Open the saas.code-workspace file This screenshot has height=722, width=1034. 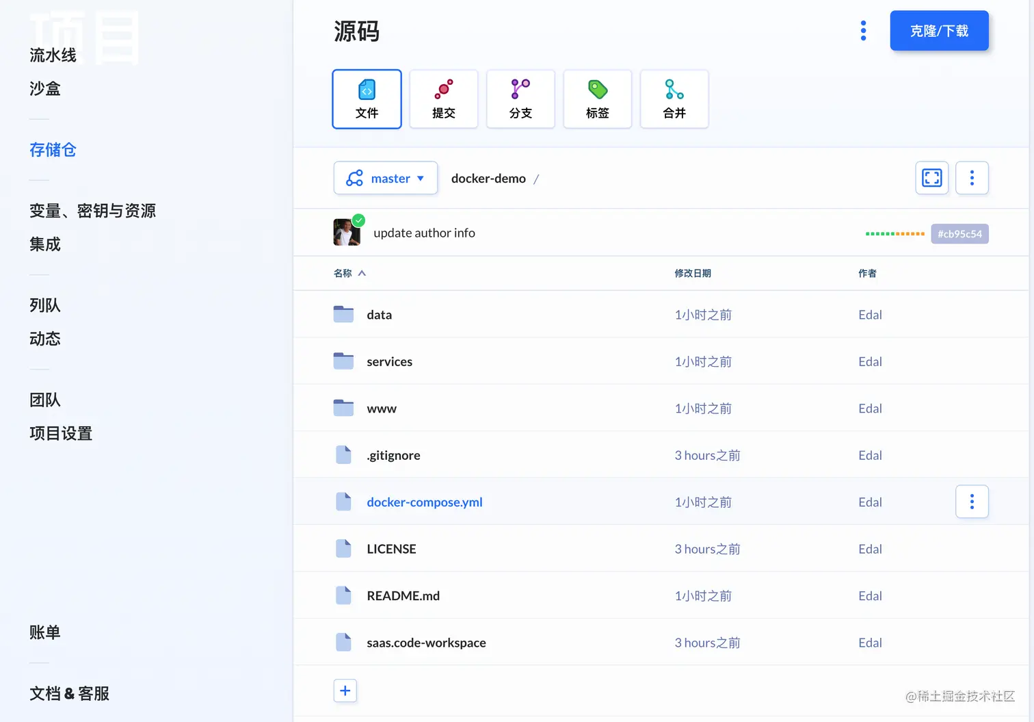pos(426,643)
